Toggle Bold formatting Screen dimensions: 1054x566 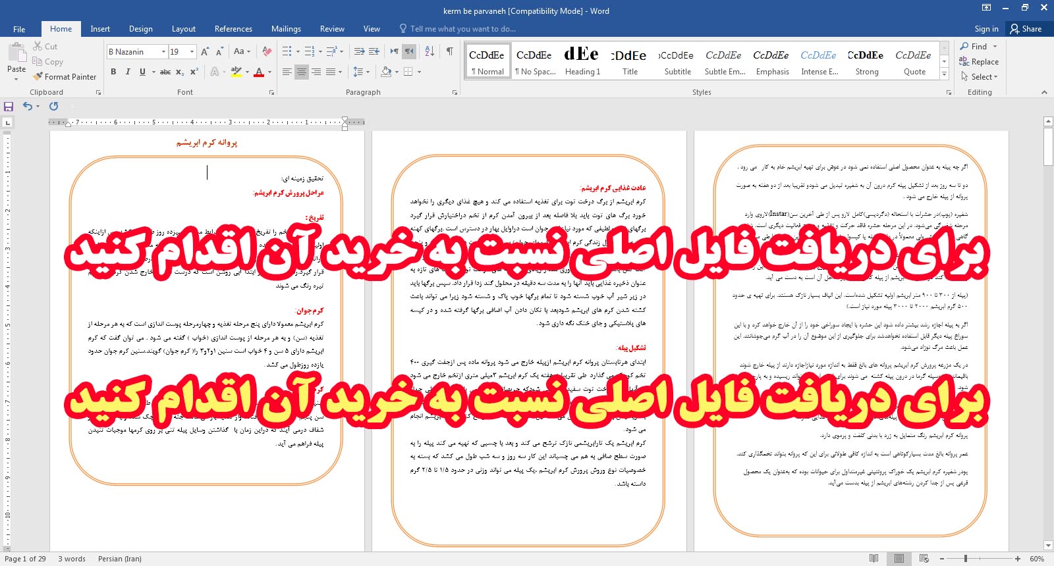tap(113, 72)
